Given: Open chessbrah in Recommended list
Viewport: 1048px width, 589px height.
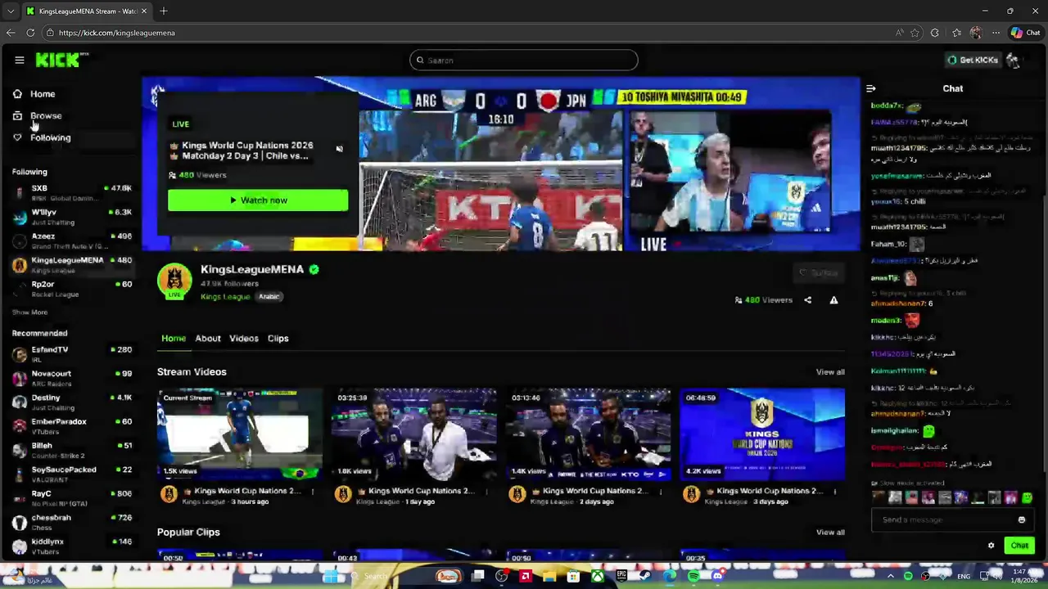Looking at the screenshot, I should [x=72, y=522].
